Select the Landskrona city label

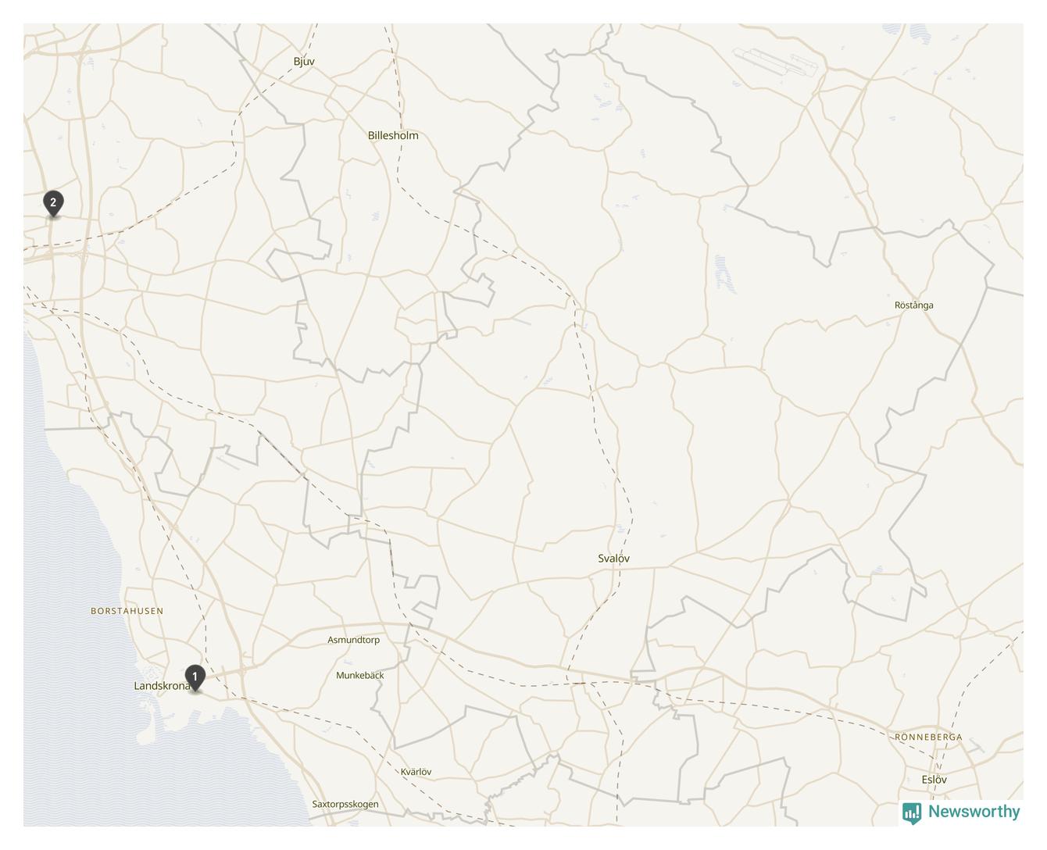click(163, 686)
